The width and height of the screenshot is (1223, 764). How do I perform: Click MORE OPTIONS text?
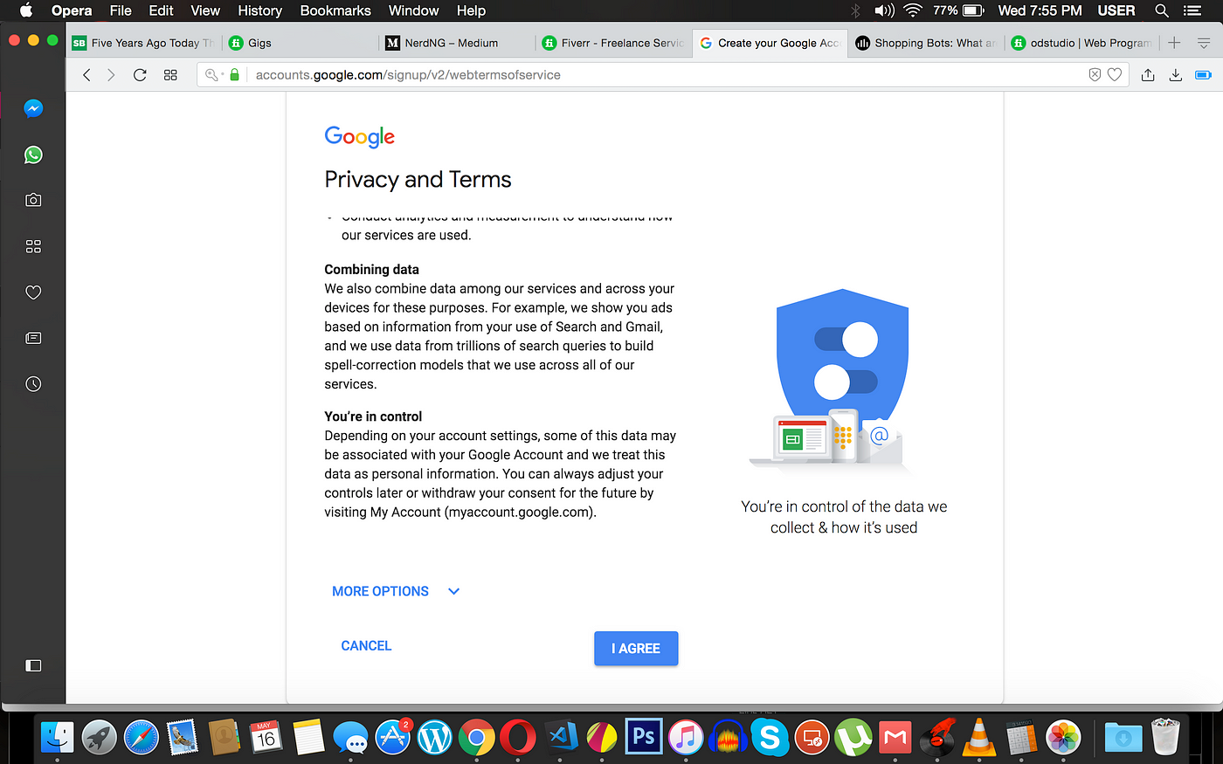(380, 591)
